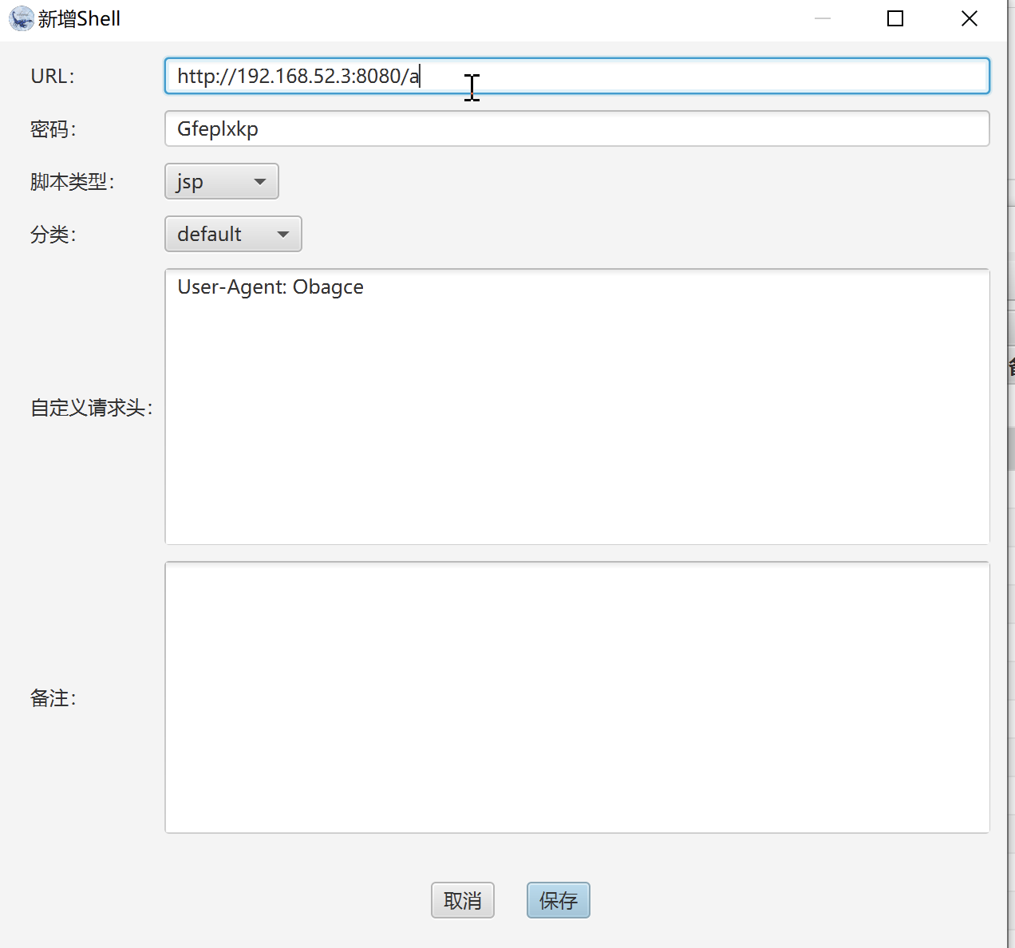Click the 密码 field containing Gfeplxkp

point(576,128)
